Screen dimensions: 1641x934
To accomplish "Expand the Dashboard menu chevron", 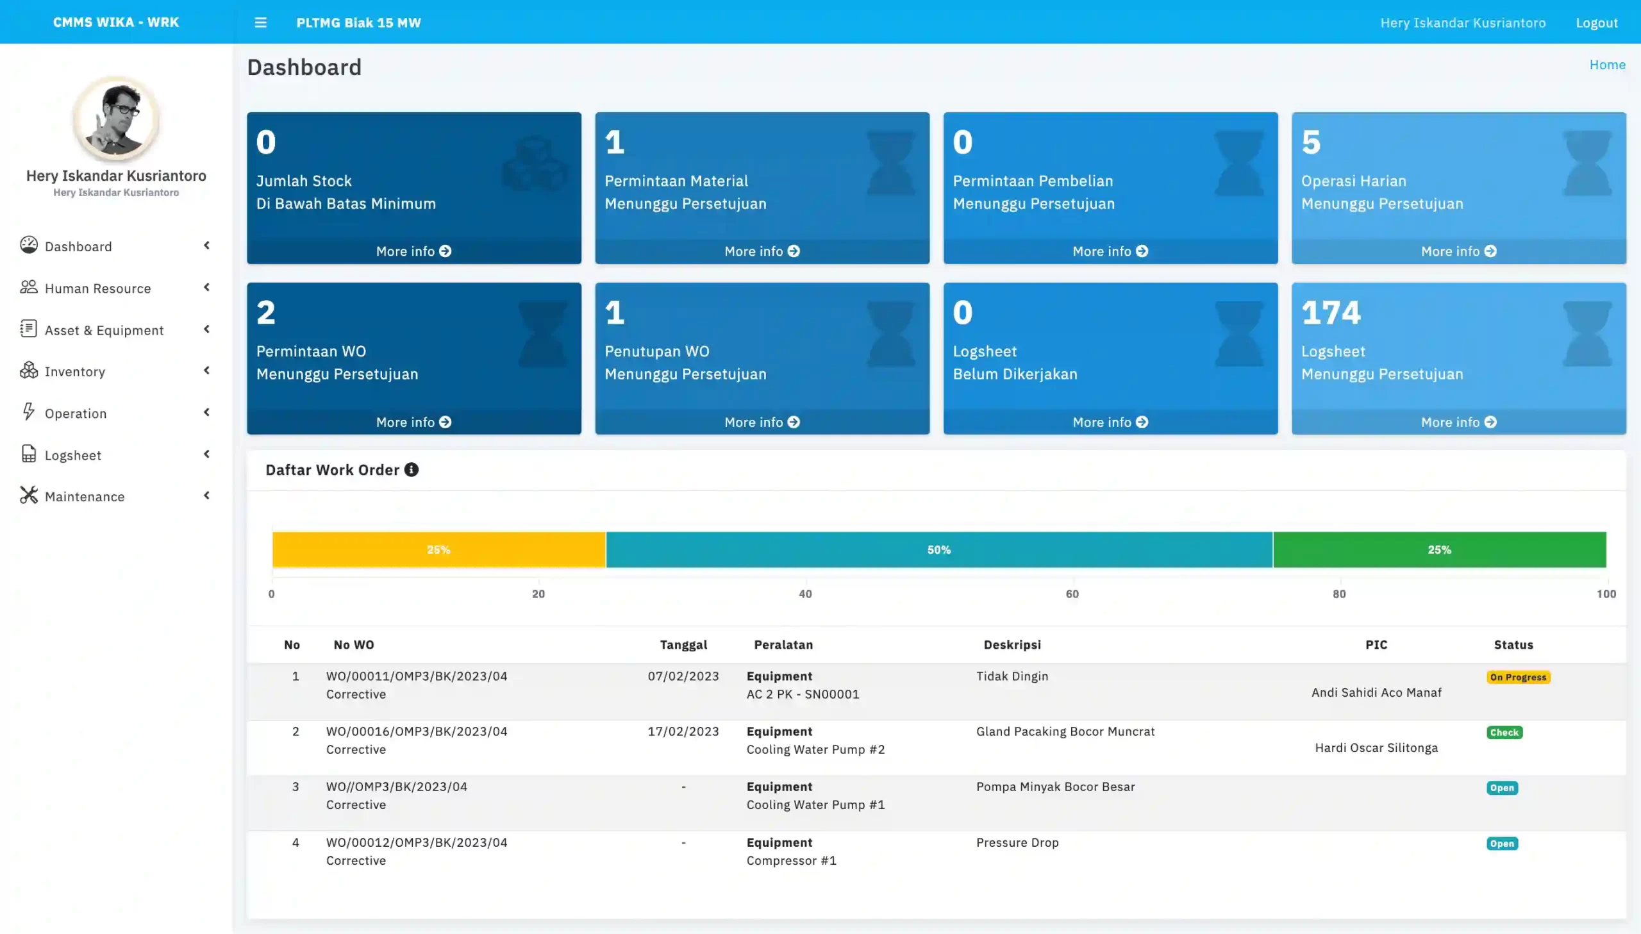I will 206,246.
